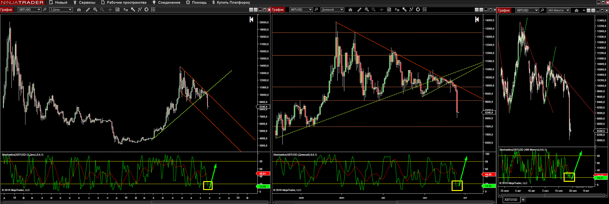The height and width of the screenshot is (204, 609).
Task: Open the Соединение menu
Action: [x=166, y=2]
